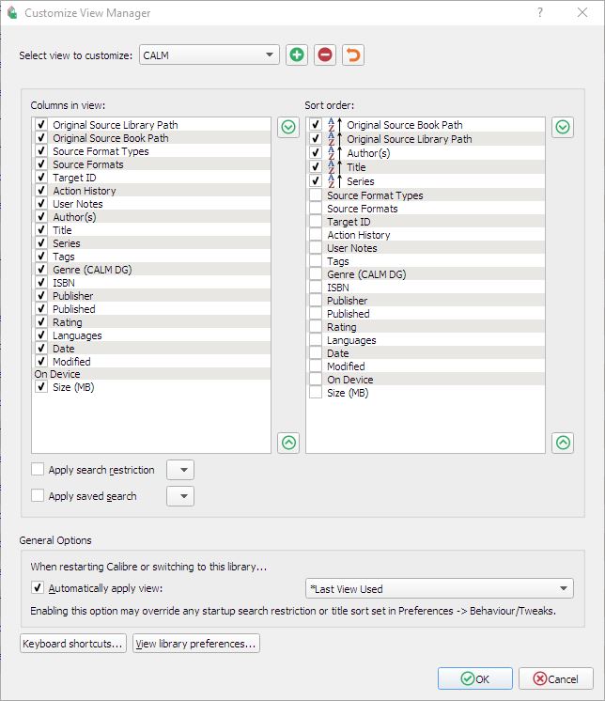Viewport: 605px width, 701px height.
Task: Click move up arrow beside Sort order list
Action: pos(563,443)
